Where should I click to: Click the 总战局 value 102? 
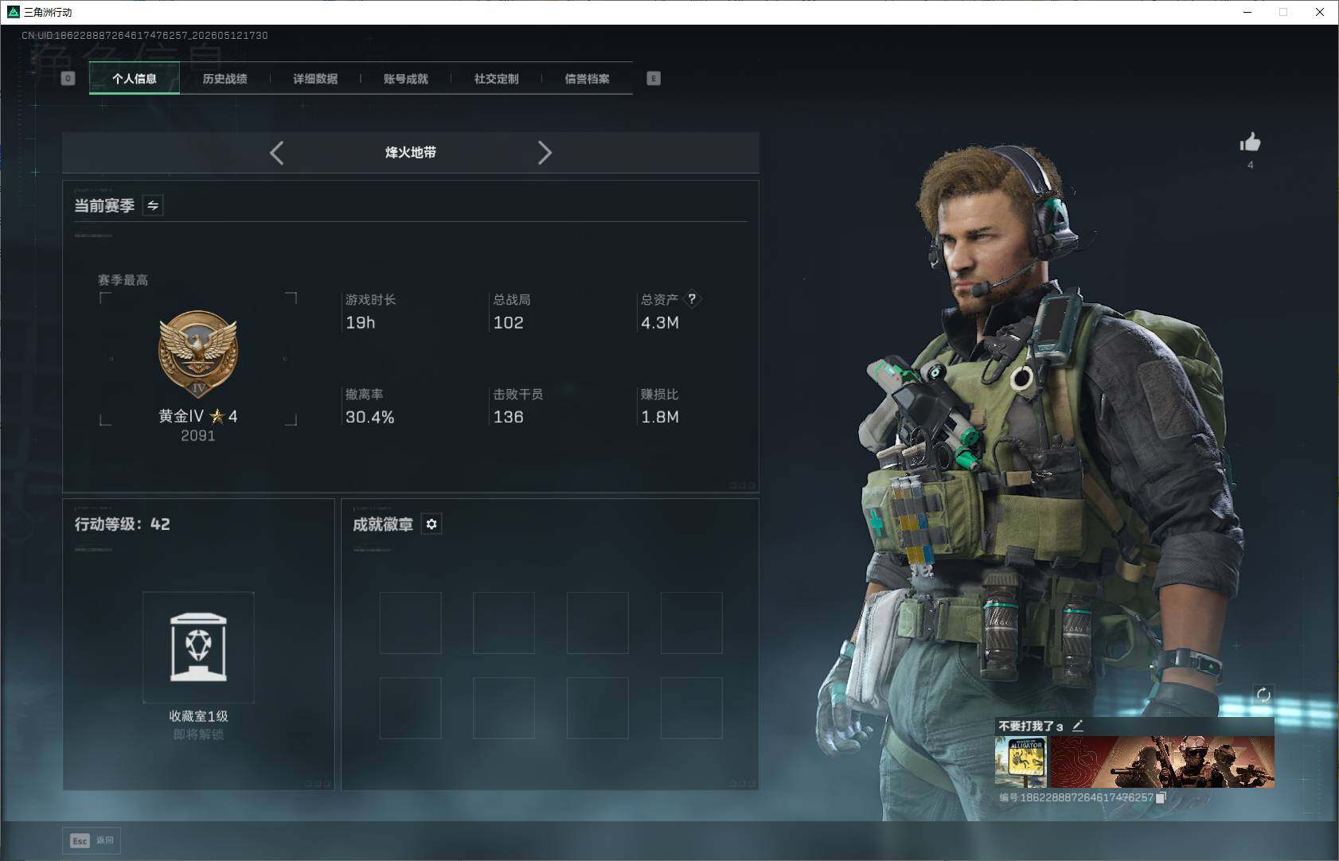(508, 322)
